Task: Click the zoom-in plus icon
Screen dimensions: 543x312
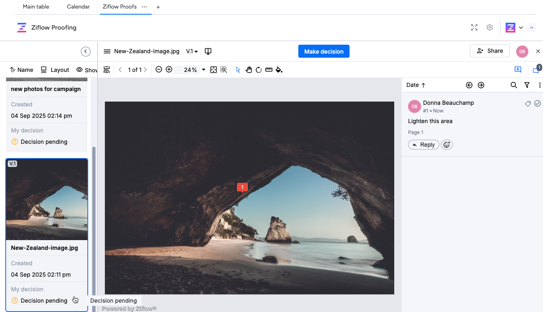Action: pyautogui.click(x=169, y=69)
